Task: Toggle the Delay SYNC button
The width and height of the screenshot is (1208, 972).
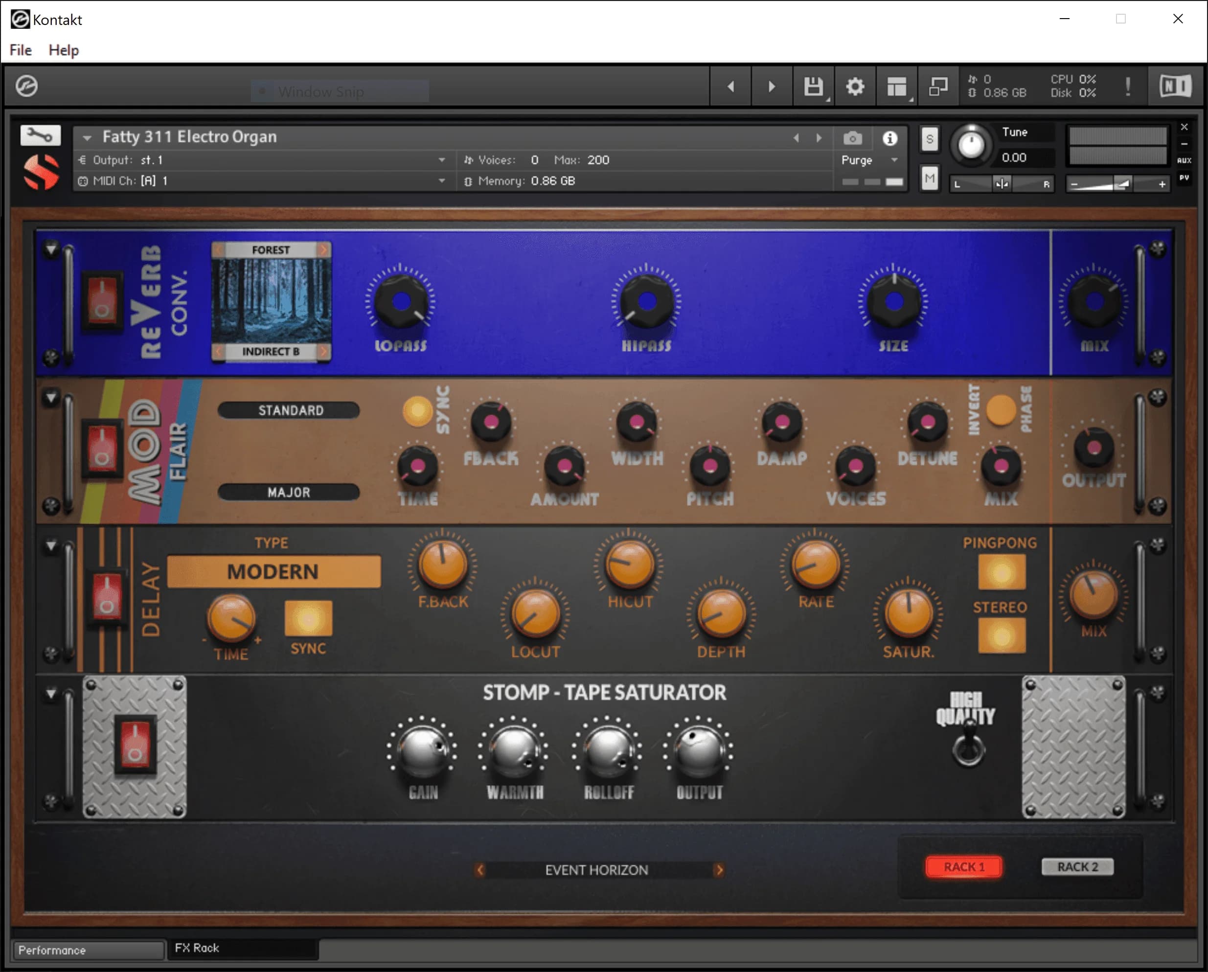Action: (x=308, y=618)
